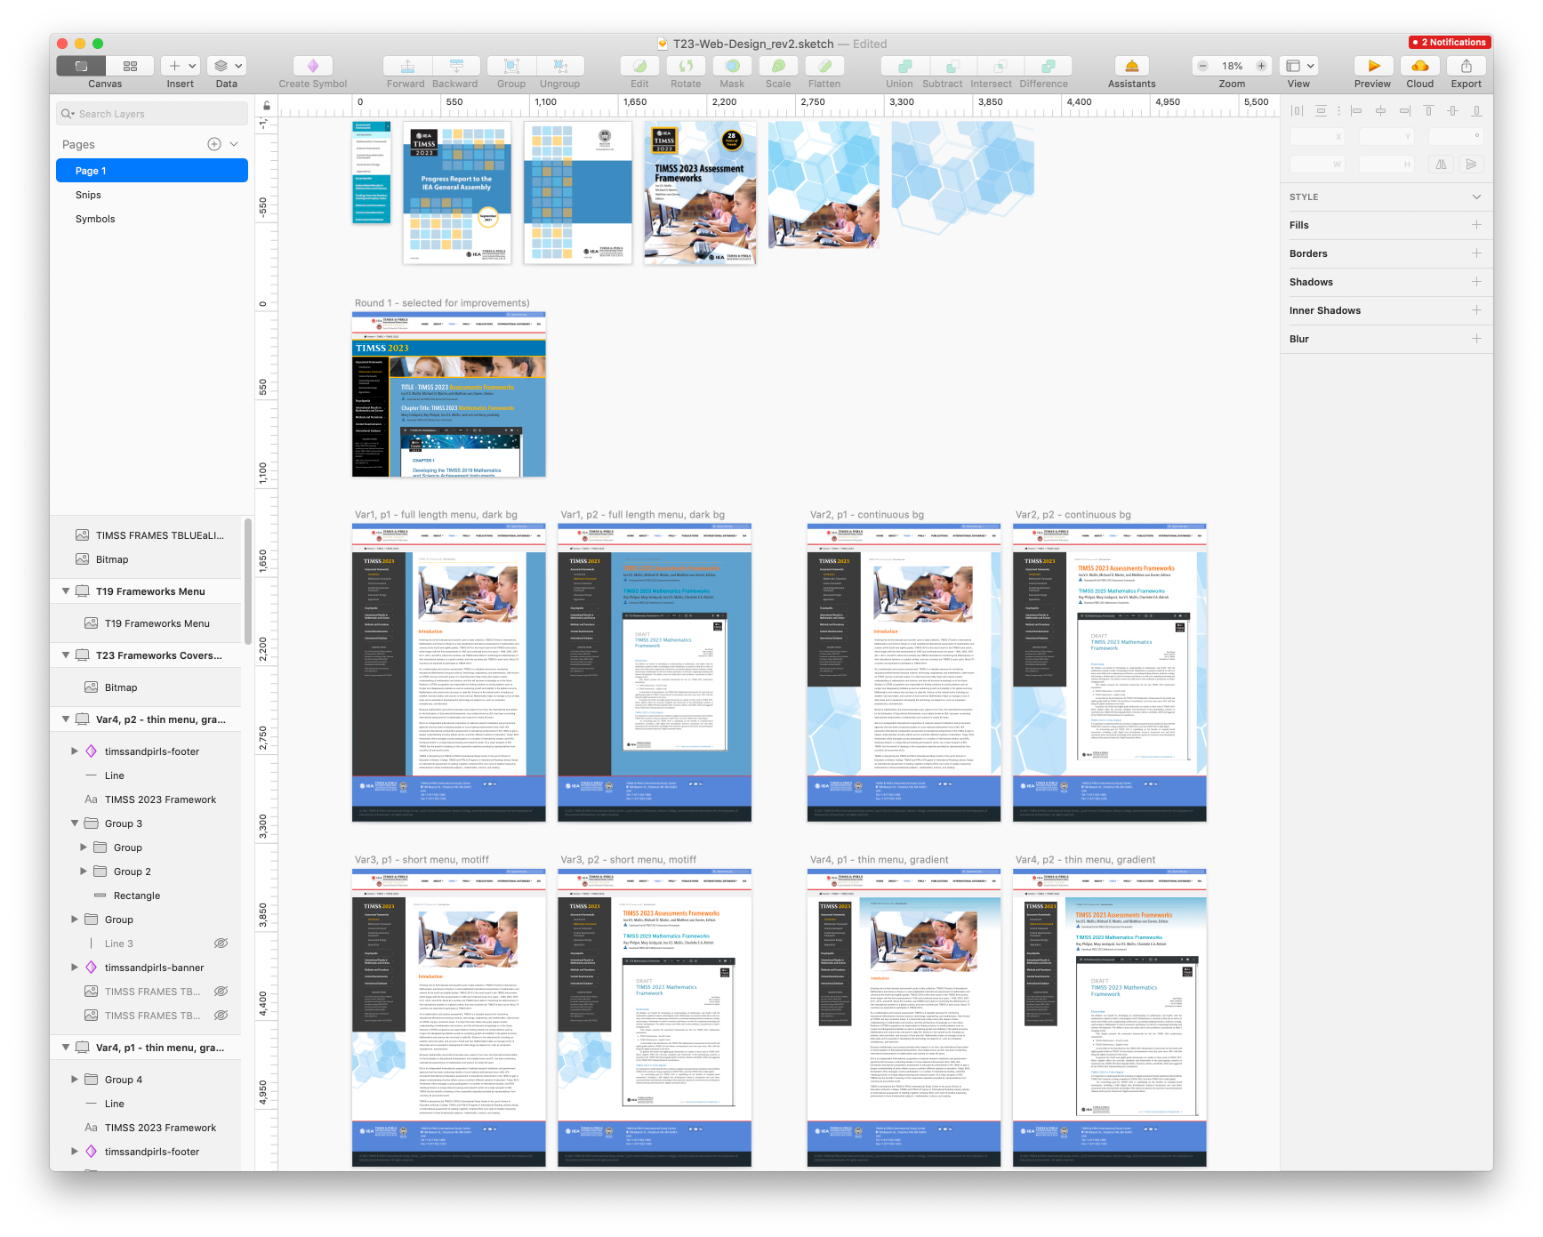Click the Group tool icon
1543x1237 pixels.
[x=511, y=66]
